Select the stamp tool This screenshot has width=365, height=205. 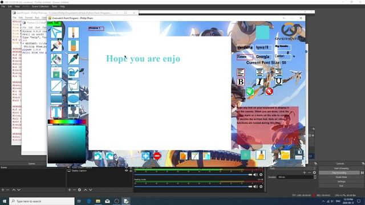[x=74, y=112]
